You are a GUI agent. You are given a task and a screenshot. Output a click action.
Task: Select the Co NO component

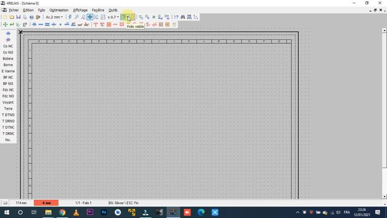point(8,53)
